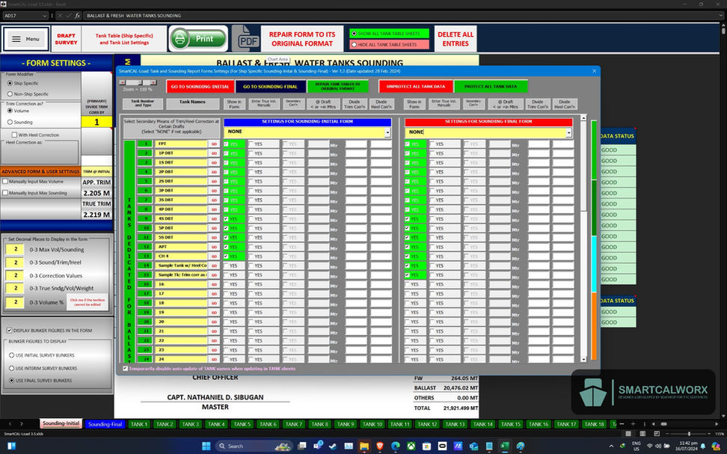Open the Sounding-Final sheet tab
This screenshot has height=454, width=727.
click(x=105, y=424)
